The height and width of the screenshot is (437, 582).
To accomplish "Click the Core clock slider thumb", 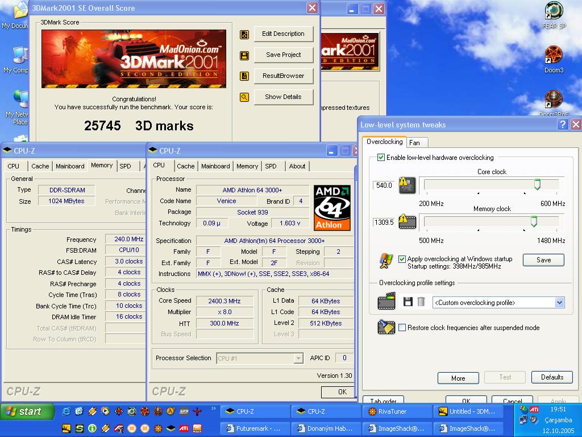I will click(537, 184).
